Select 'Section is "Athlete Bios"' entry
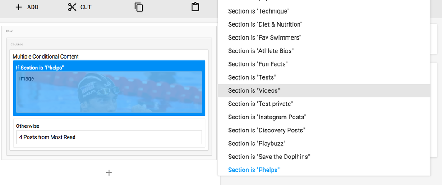Viewport: 442px width, 185px height. (261, 51)
